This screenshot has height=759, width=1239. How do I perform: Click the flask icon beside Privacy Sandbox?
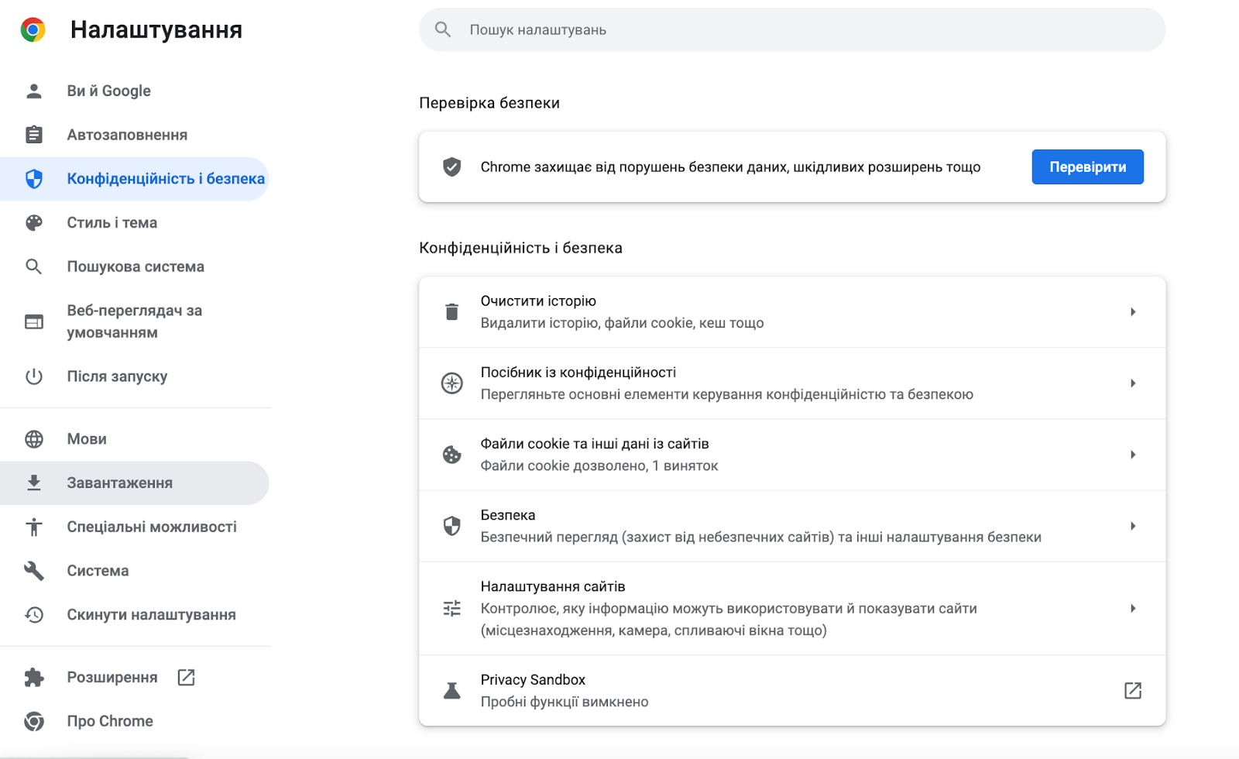click(x=452, y=691)
